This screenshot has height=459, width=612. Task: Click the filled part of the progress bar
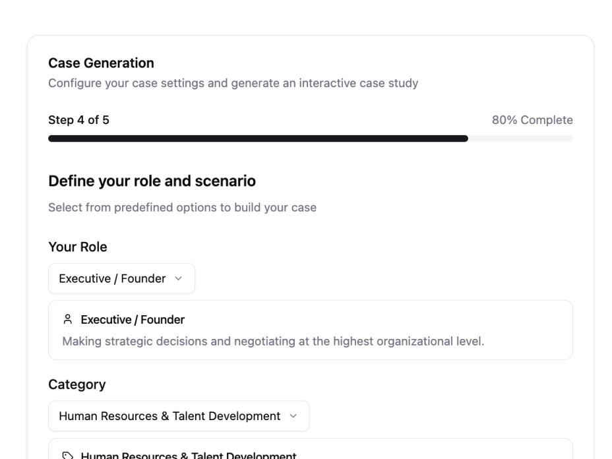tap(258, 138)
